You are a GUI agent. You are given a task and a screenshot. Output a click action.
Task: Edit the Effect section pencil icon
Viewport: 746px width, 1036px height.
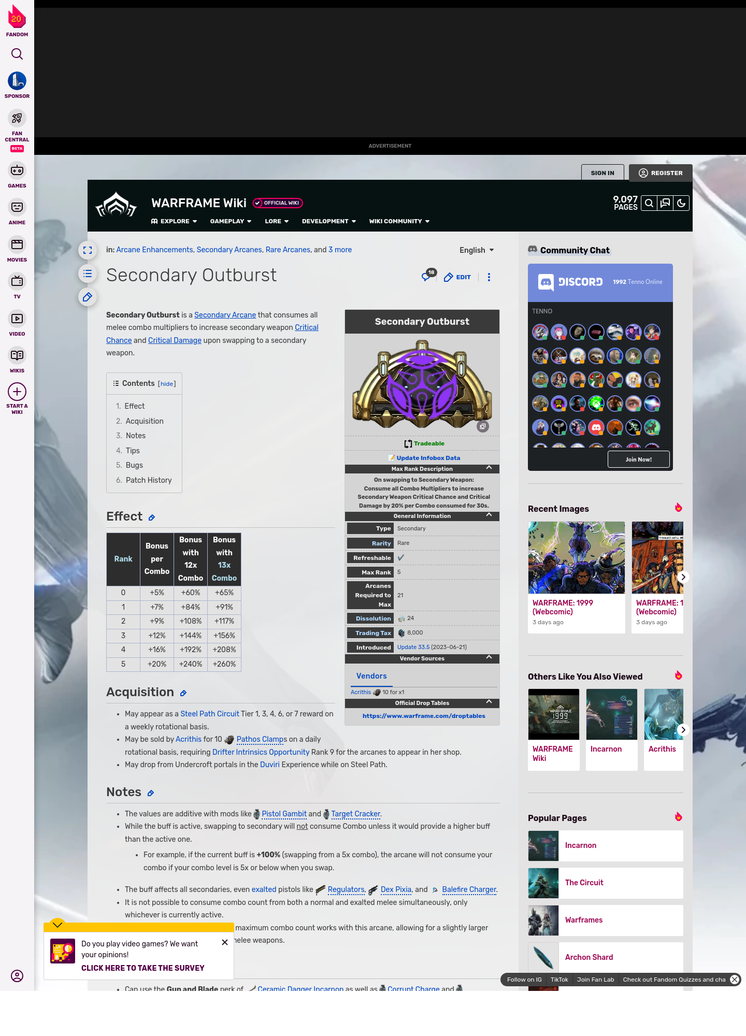152,517
